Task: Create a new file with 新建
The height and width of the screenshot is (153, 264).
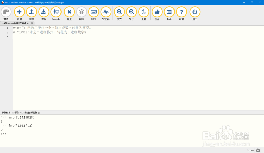Action: pos(19,13)
